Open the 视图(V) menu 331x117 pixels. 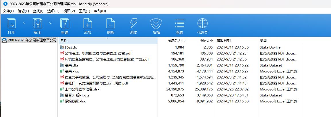click(69, 11)
